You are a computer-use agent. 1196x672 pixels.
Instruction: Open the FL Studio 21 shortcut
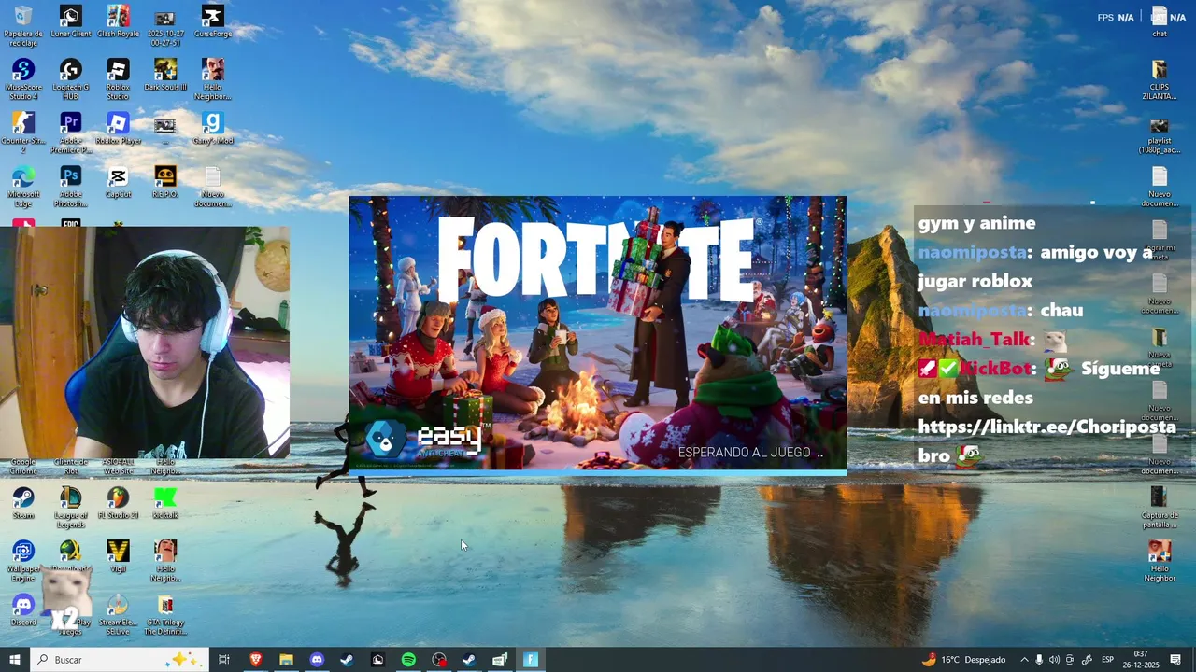(x=118, y=502)
